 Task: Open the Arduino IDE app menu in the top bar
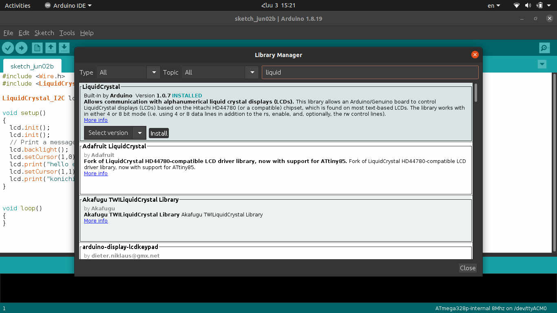pyautogui.click(x=68, y=5)
